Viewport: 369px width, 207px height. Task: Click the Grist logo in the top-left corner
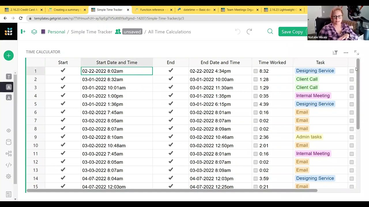tap(9, 31)
